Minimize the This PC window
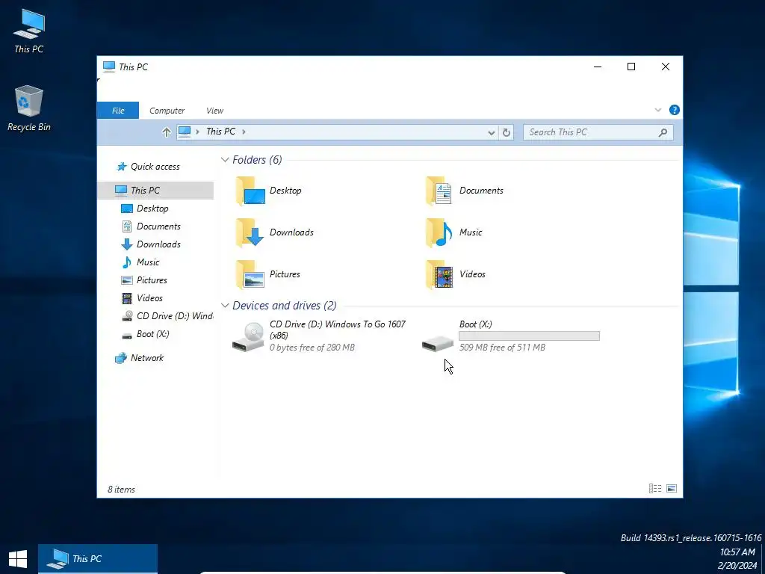This screenshot has width=765, height=574. tap(598, 67)
